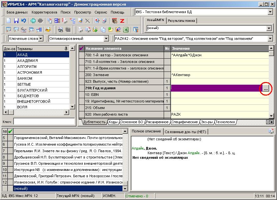Click the printer icon in second toolbar

pyautogui.click(x=80, y=30)
